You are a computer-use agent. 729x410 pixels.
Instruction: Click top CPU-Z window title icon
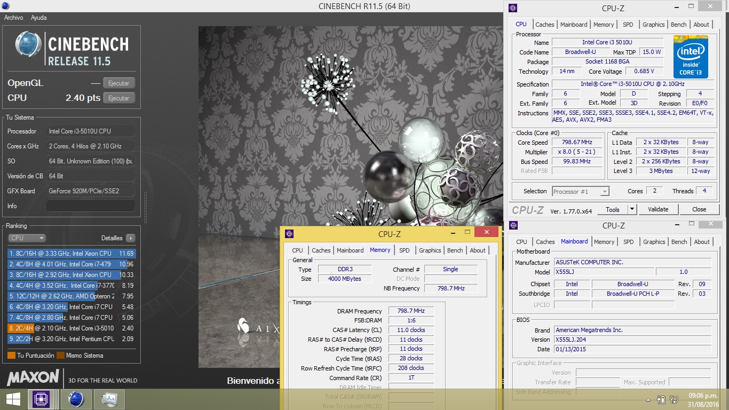513,7
